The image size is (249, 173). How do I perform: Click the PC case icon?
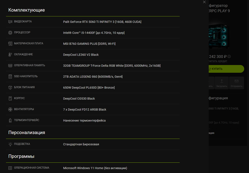[x=10, y=98]
